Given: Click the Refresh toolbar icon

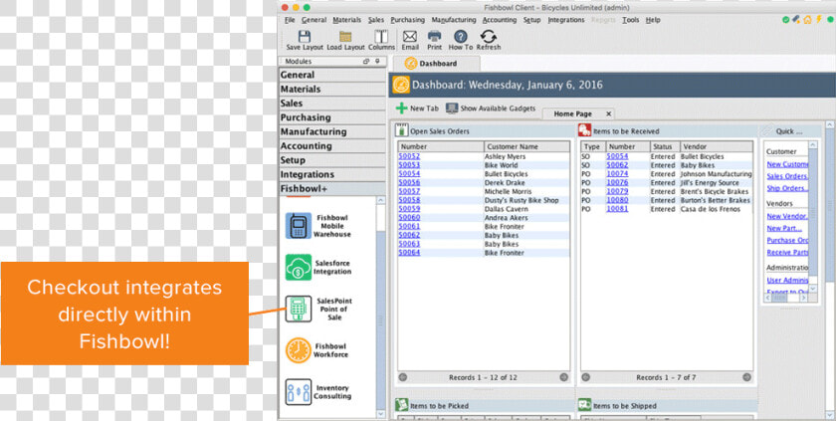Looking at the screenshot, I should coord(489,36).
